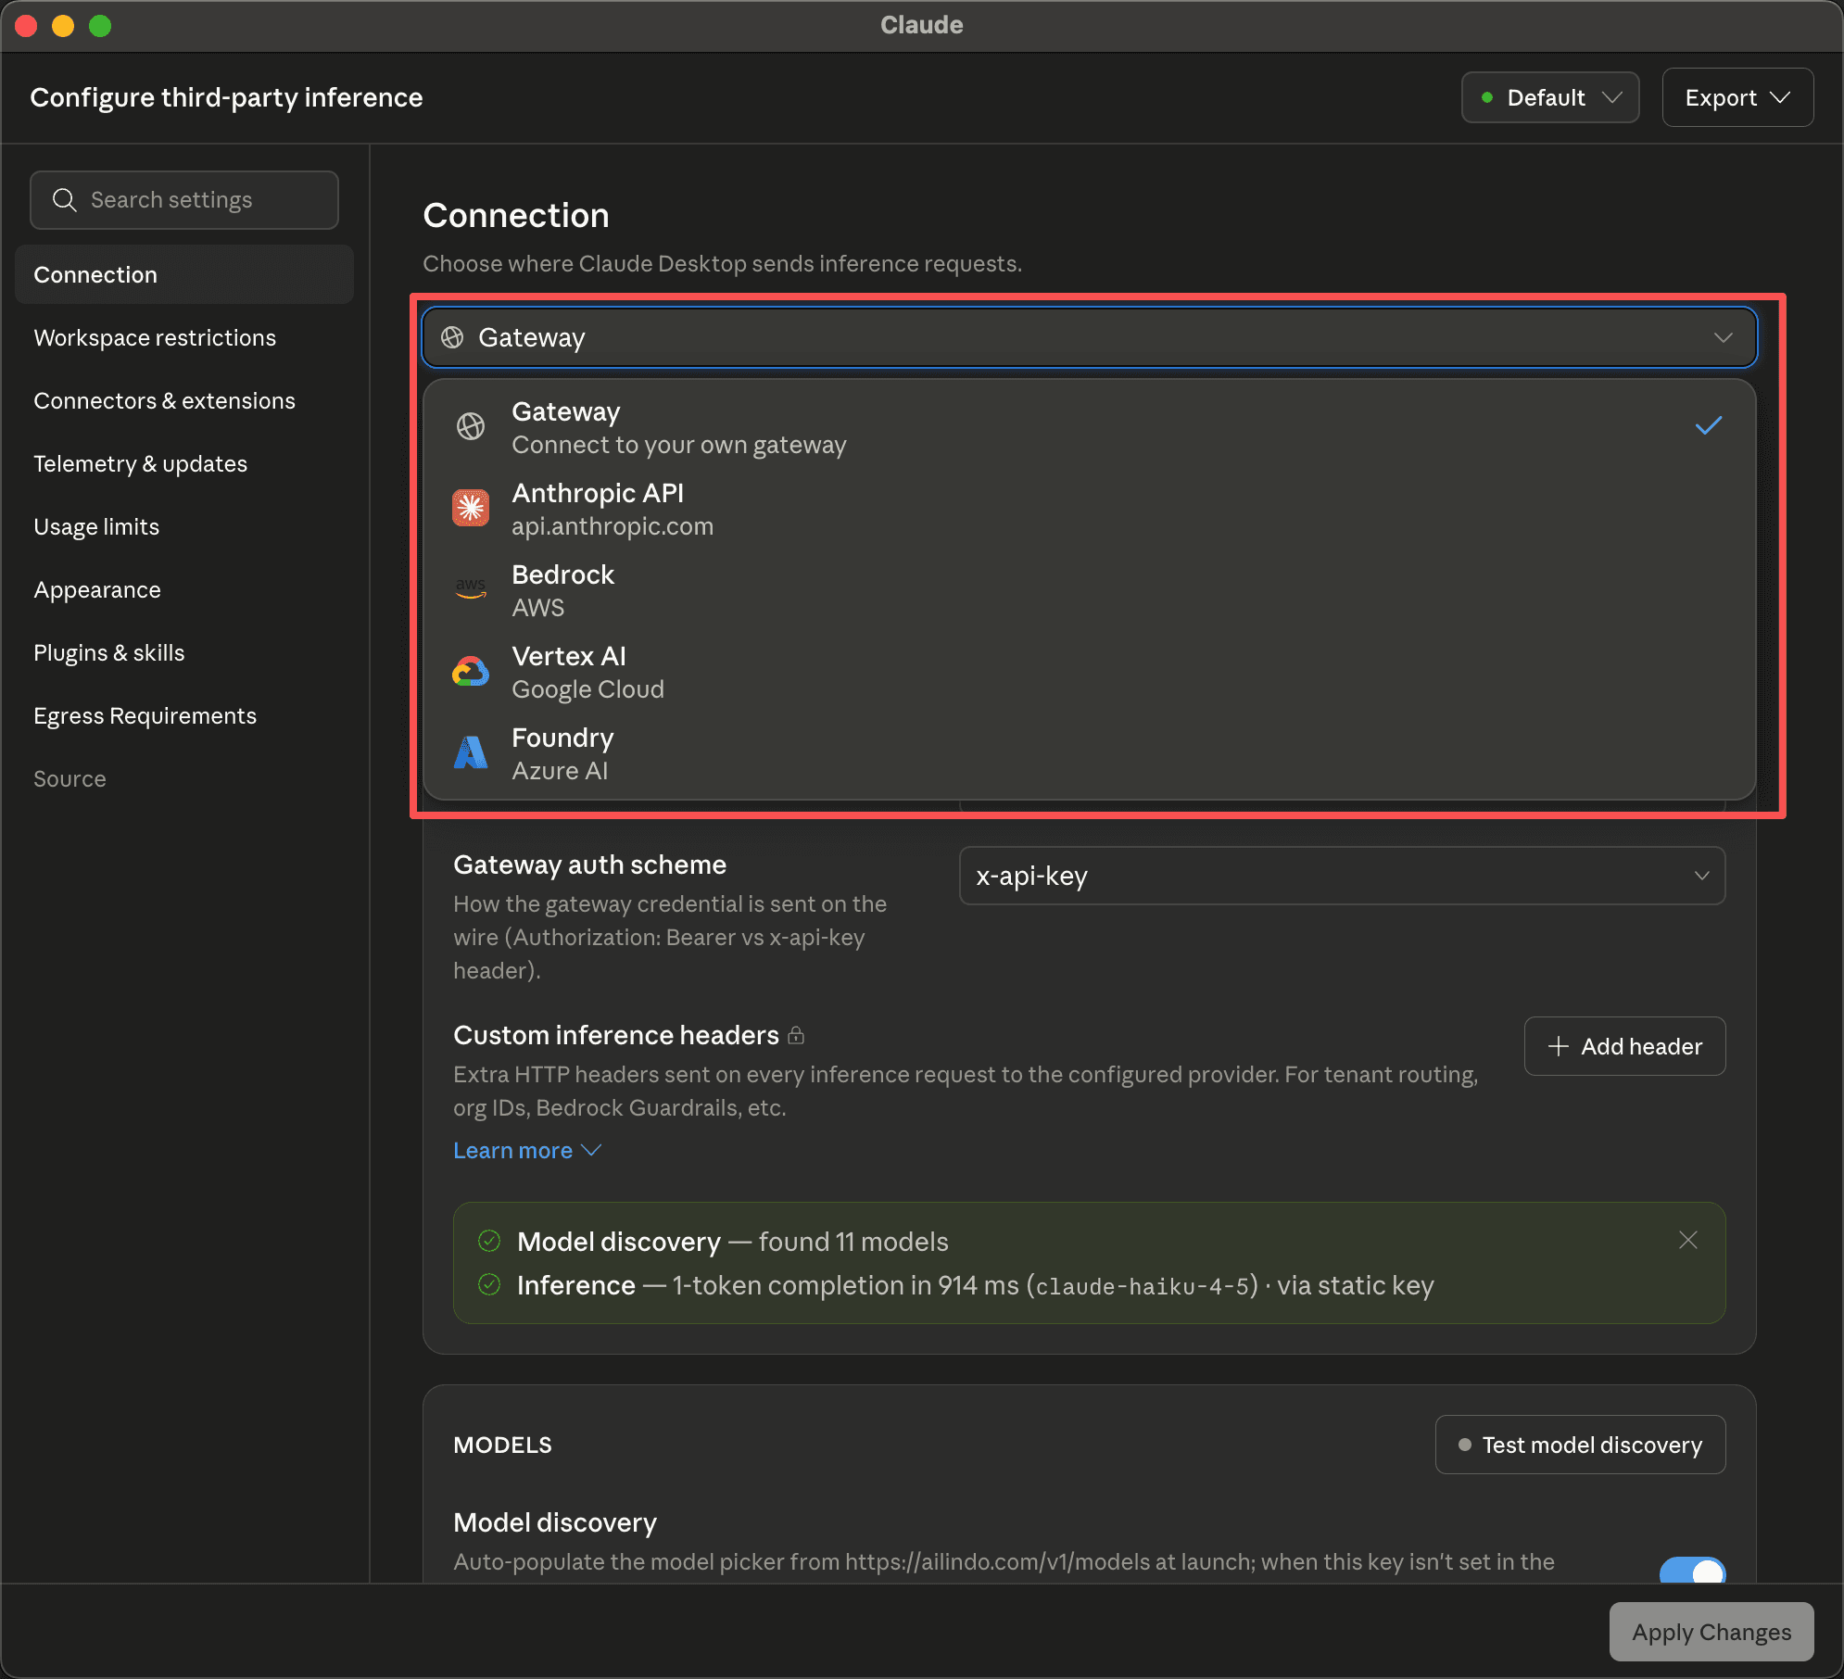Screen dimensions: 1844x1679
Task: Click the 'Configure third-party inference' title
Action: pyautogui.click(x=226, y=97)
